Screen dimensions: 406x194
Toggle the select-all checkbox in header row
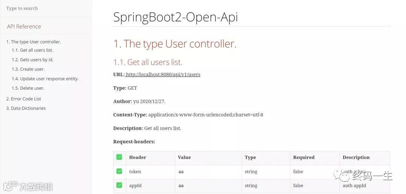[x=119, y=157]
